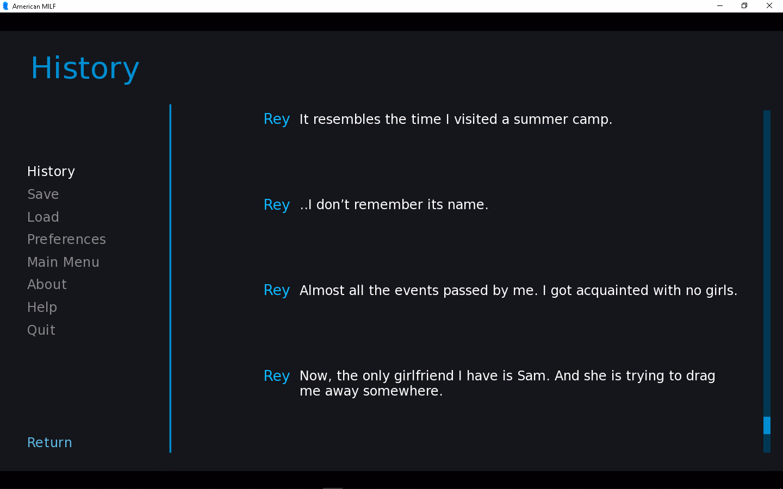Viewport: 783px width, 489px height.
Task: Minimize the game window
Action: pos(720,6)
